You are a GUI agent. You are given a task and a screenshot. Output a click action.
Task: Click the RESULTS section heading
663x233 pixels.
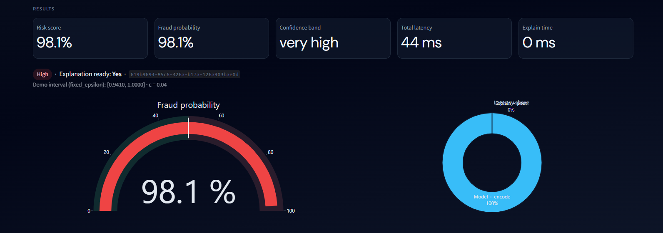click(44, 9)
